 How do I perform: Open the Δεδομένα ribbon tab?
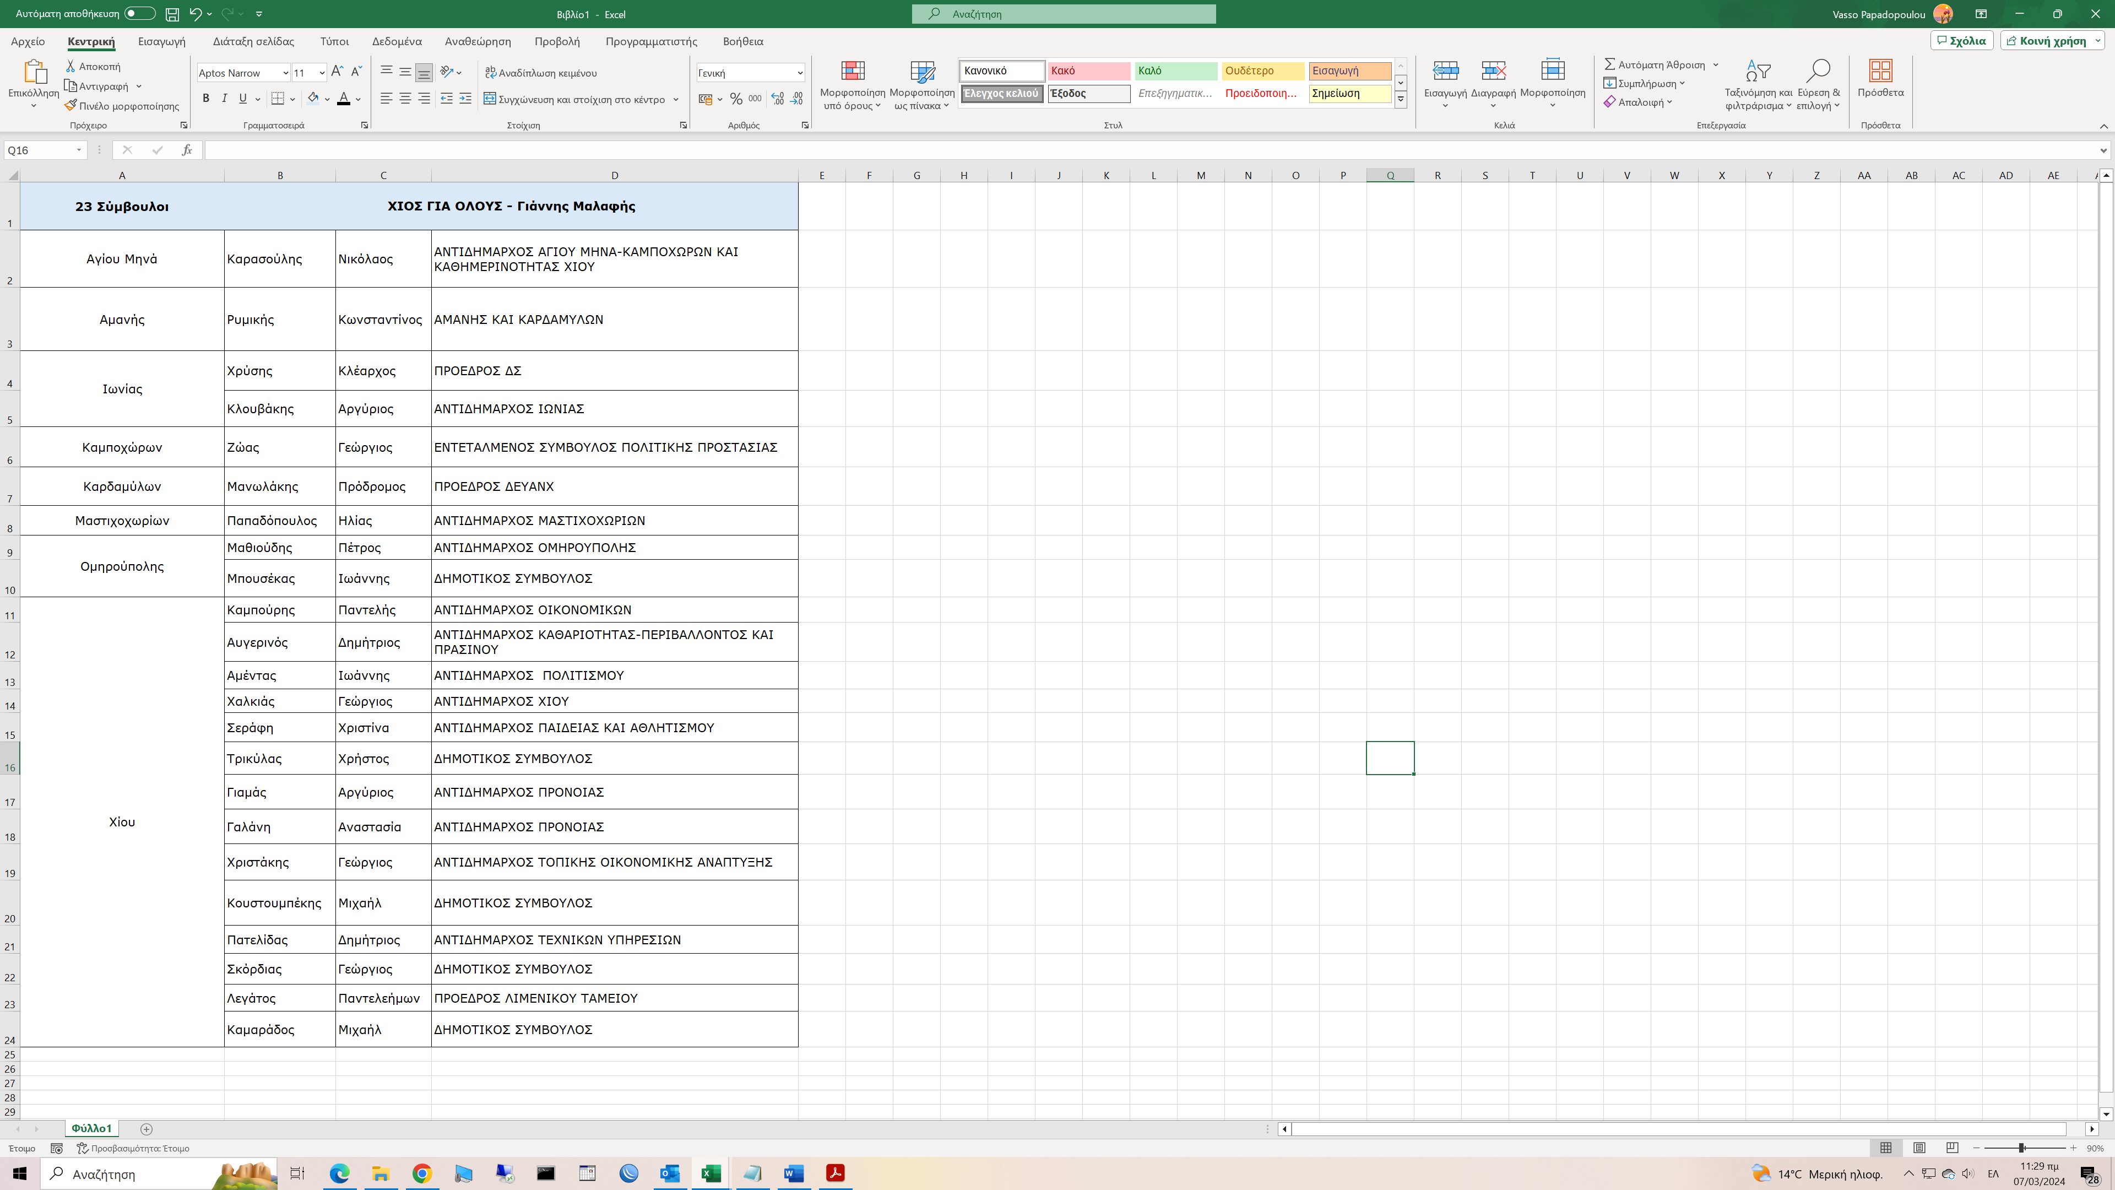click(x=397, y=41)
